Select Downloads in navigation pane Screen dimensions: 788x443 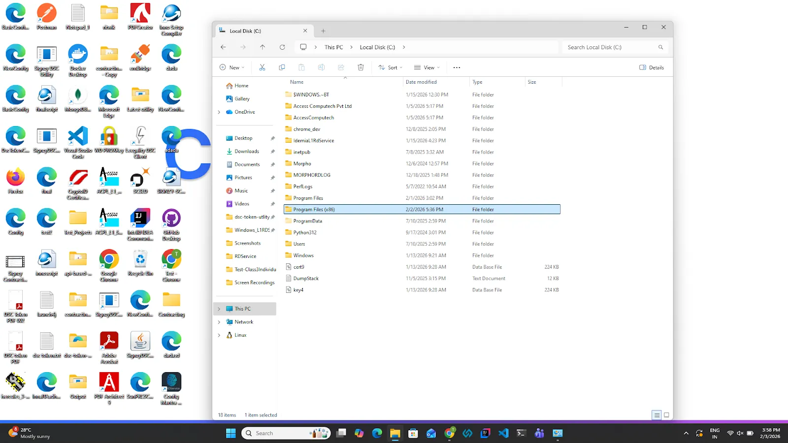tap(247, 152)
